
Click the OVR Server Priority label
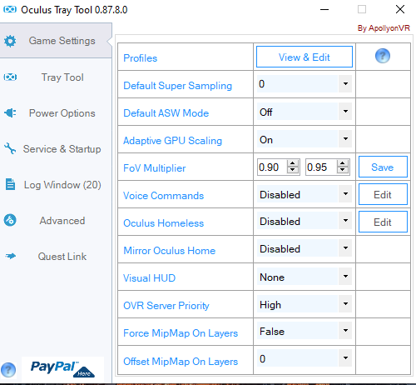166,306
